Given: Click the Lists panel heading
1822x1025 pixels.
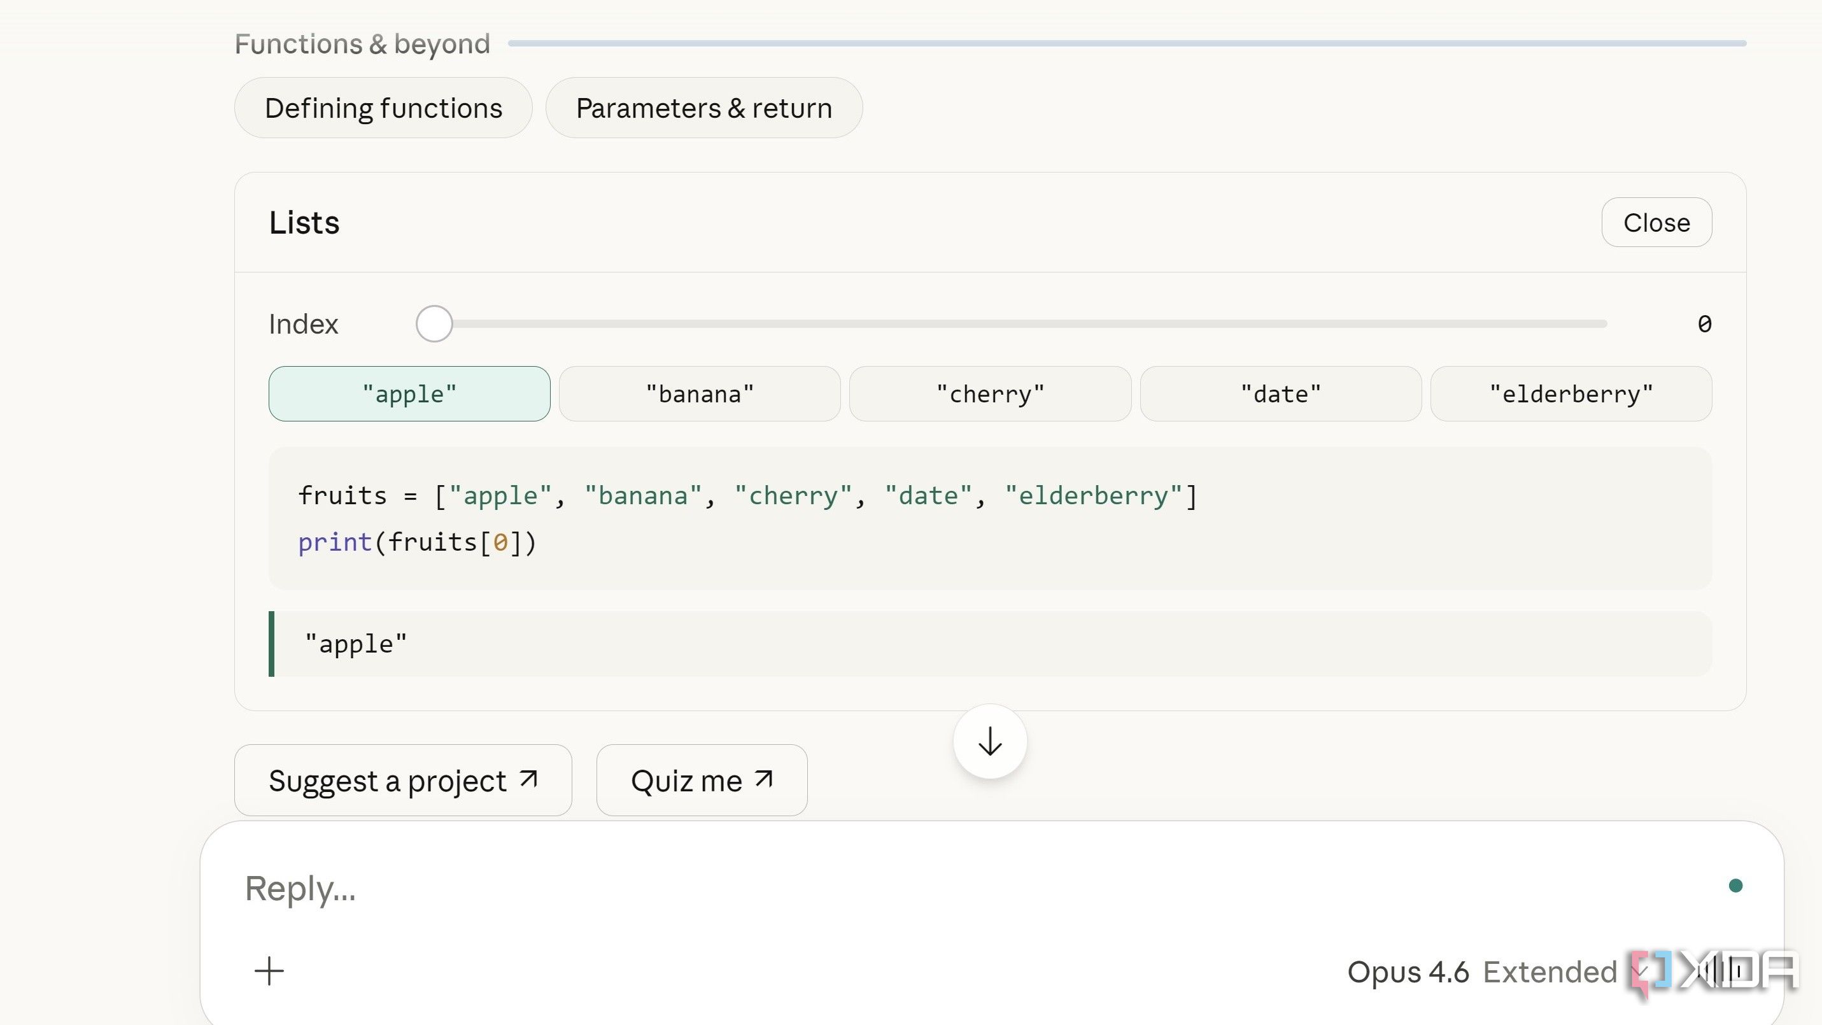Looking at the screenshot, I should click(304, 222).
